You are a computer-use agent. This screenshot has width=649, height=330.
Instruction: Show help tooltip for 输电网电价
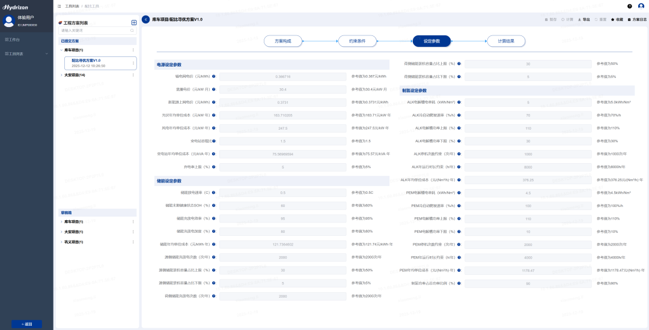(x=214, y=77)
